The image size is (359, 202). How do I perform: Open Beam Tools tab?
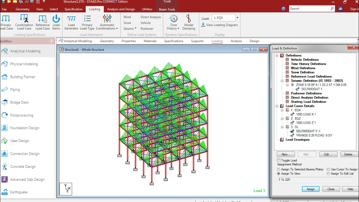pyautogui.click(x=167, y=9)
